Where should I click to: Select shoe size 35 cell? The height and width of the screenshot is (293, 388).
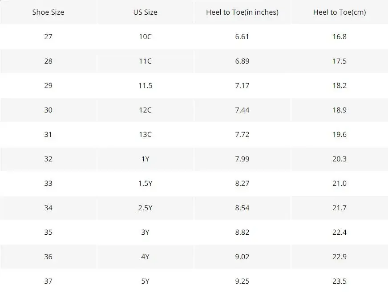[x=48, y=232]
